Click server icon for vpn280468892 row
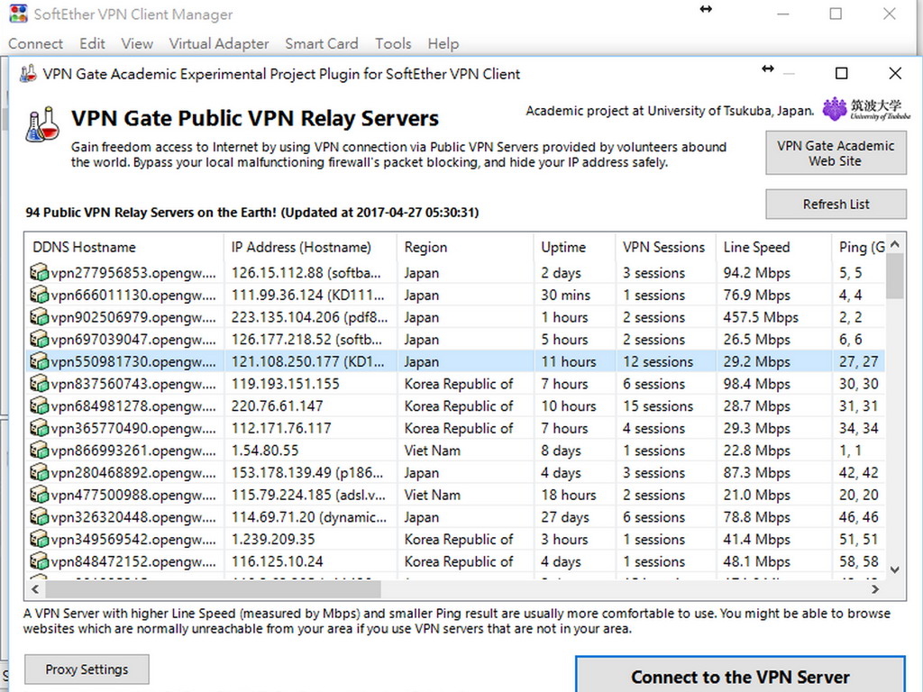923x692 pixels. click(39, 472)
